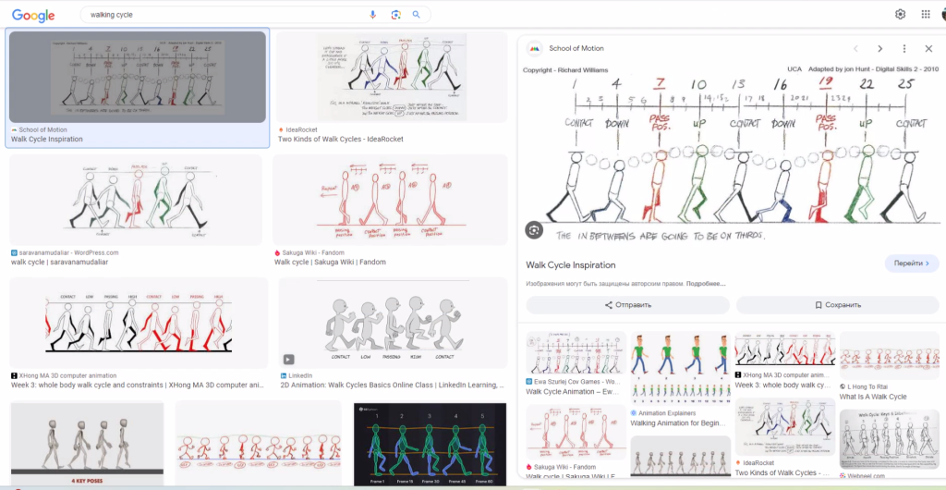This screenshot has width=946, height=490.
Task: Click Walk cycle | Sakuga Wiki | Fandom caption
Action: [330, 263]
